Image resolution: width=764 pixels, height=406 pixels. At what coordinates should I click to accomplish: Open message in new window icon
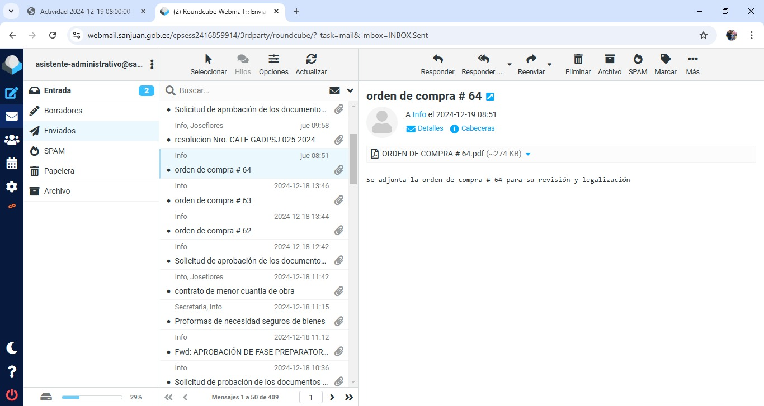point(490,97)
